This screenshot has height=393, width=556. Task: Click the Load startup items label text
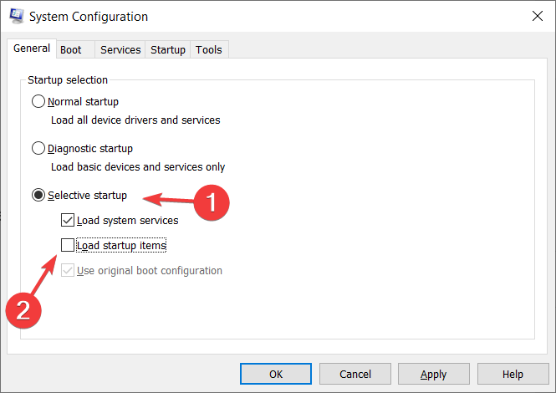(121, 246)
